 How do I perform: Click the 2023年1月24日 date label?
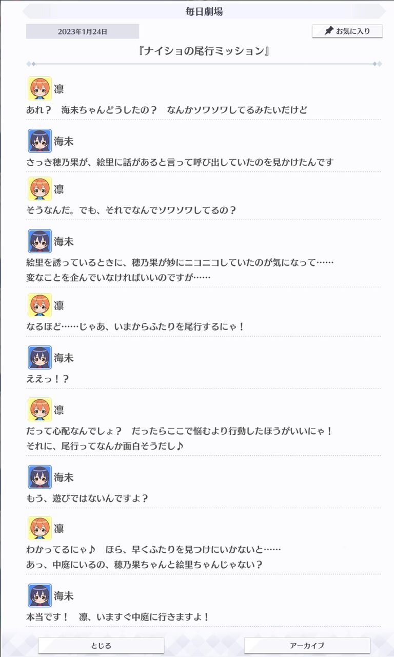(83, 31)
